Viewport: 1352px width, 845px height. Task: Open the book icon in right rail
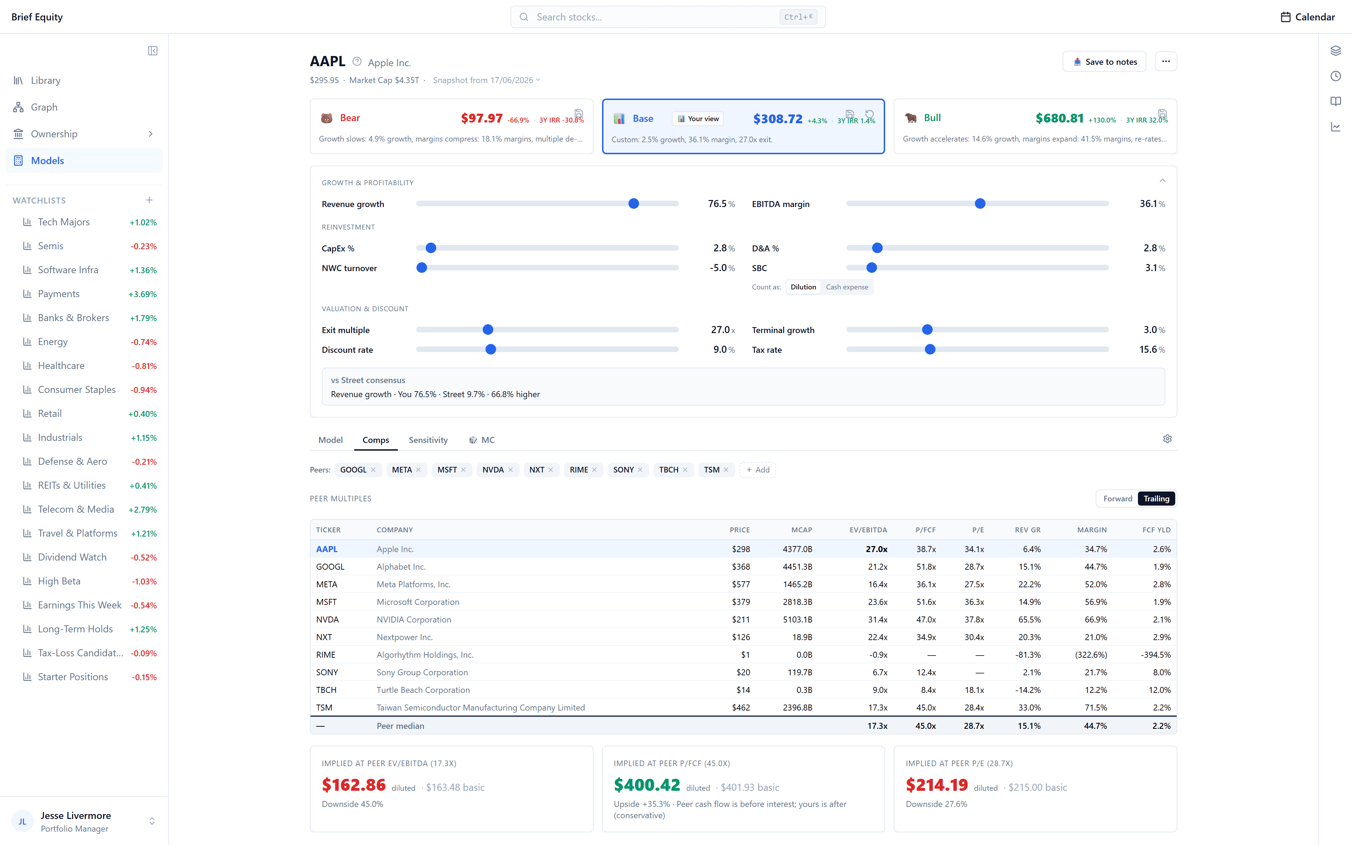(x=1335, y=101)
